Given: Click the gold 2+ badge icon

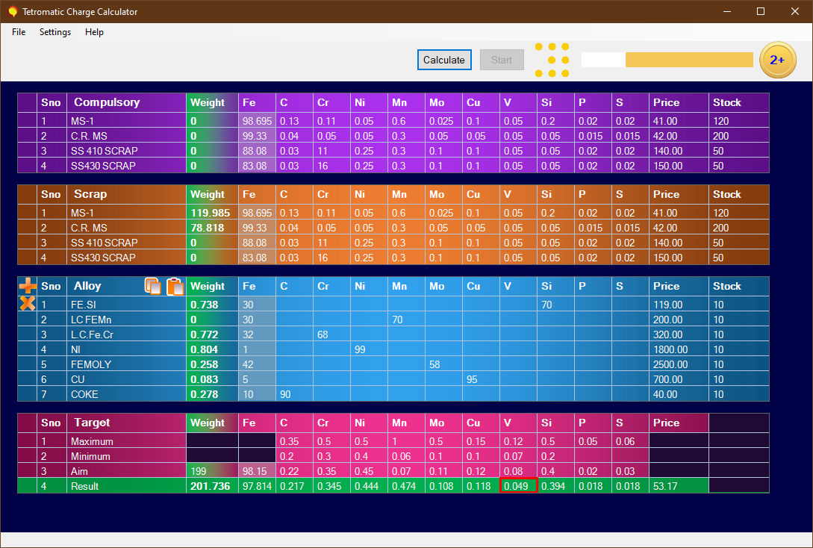Looking at the screenshot, I should point(777,60).
